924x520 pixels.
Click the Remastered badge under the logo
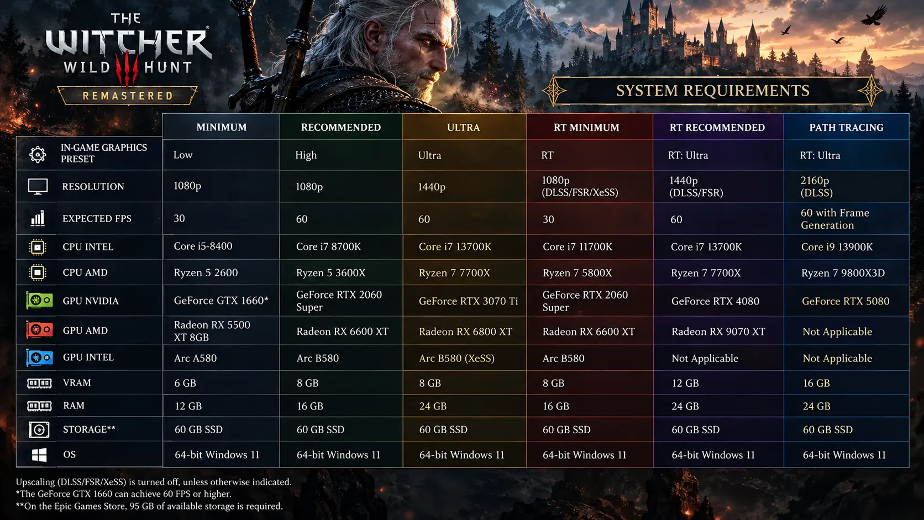click(128, 96)
